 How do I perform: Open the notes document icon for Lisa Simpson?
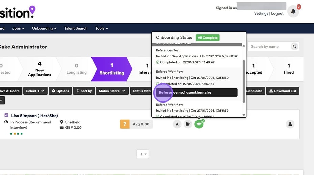188,124
